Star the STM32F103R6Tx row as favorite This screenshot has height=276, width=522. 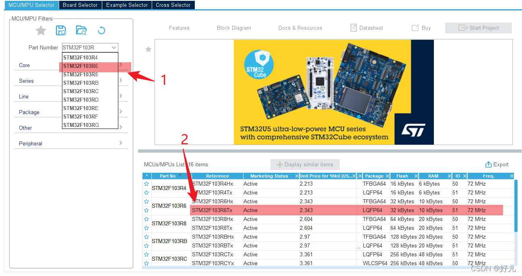click(x=146, y=211)
